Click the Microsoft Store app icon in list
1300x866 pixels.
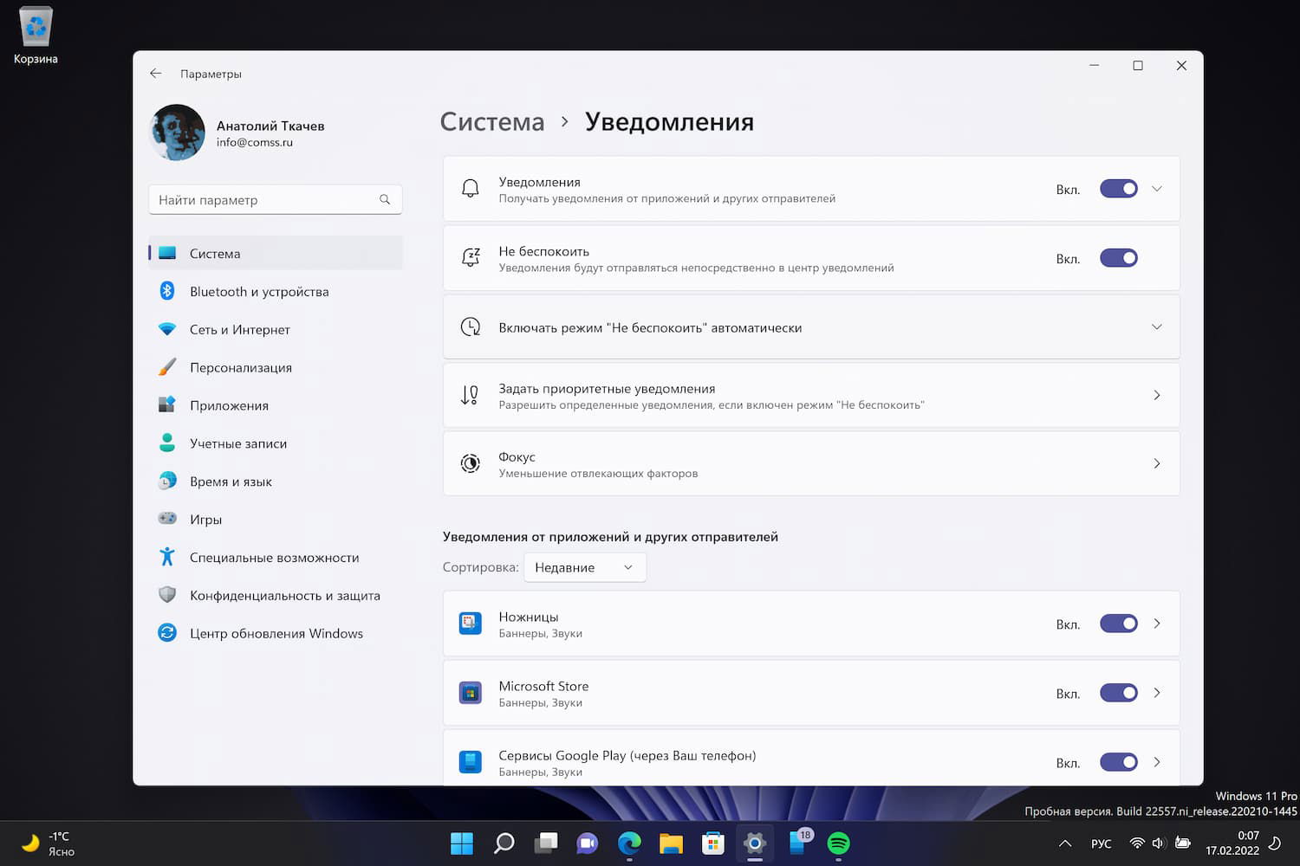(x=471, y=693)
